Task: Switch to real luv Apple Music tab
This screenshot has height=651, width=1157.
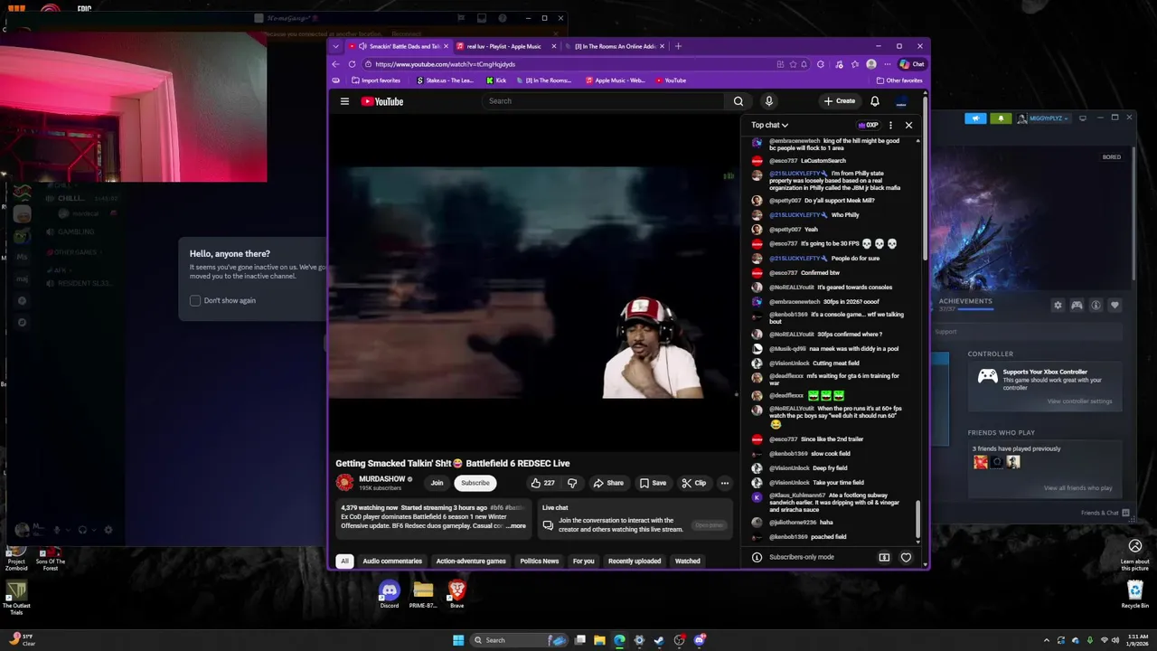Action: (x=503, y=46)
